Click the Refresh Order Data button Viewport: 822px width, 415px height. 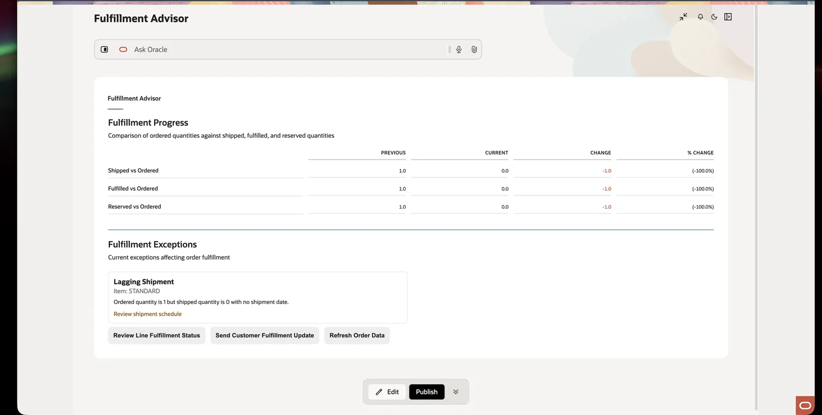[357, 335]
